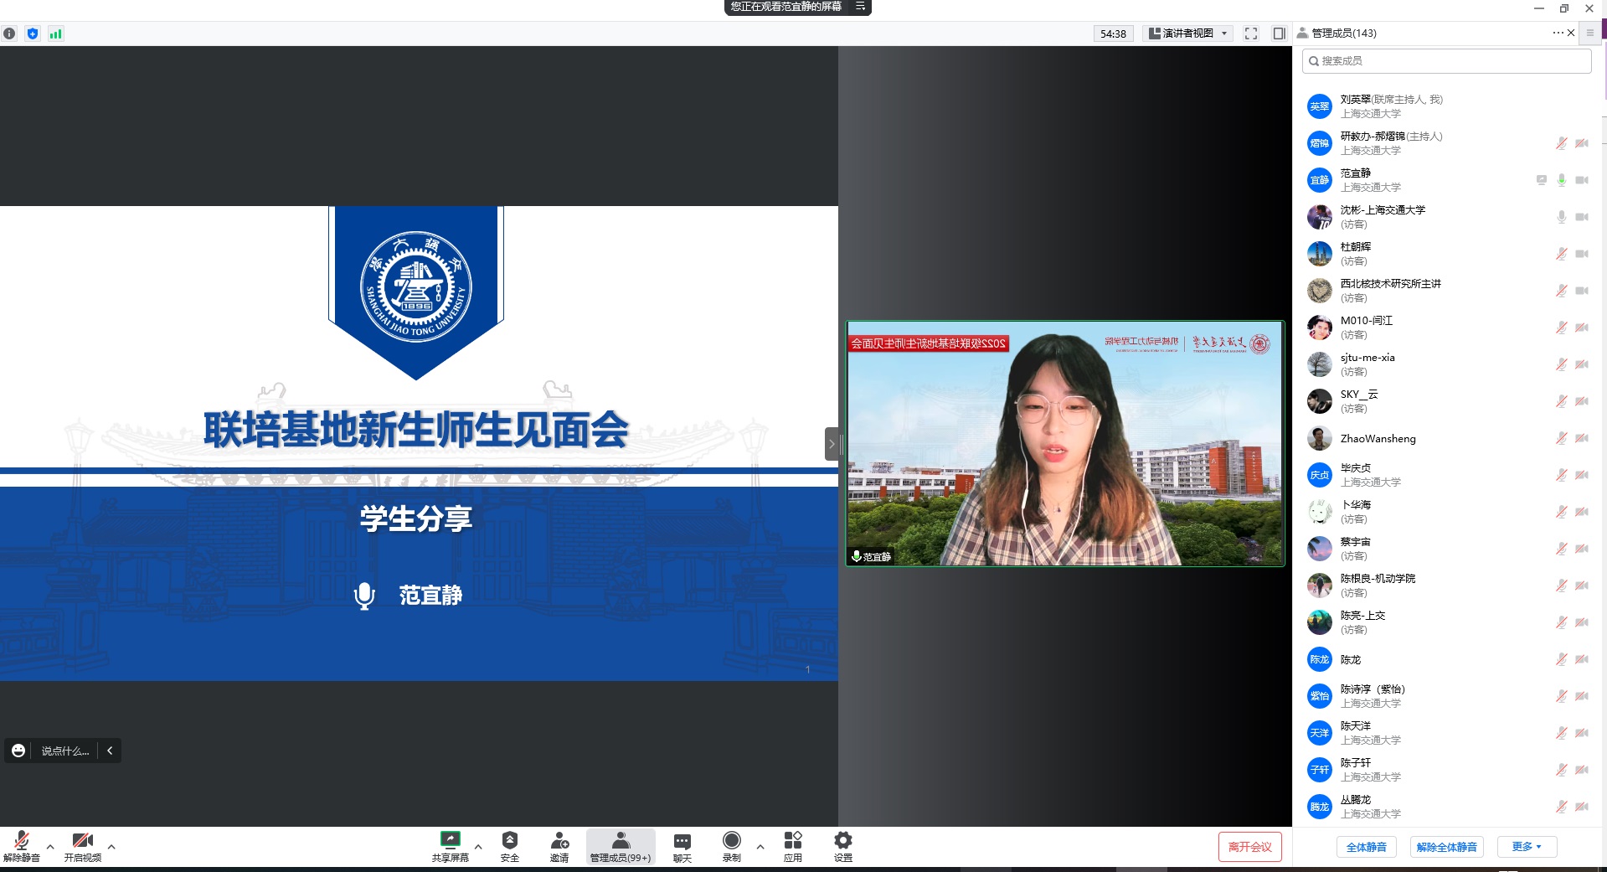Screen dimensions: 1607x872
Task: Open the Security (安全) shield menu
Action: (x=509, y=845)
